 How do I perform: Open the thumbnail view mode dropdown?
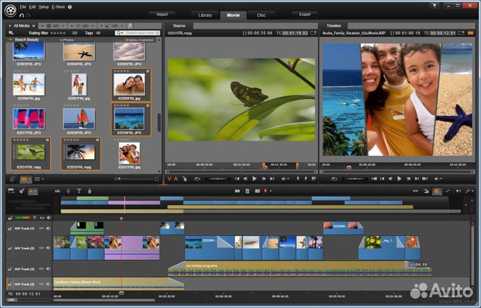pos(26,179)
